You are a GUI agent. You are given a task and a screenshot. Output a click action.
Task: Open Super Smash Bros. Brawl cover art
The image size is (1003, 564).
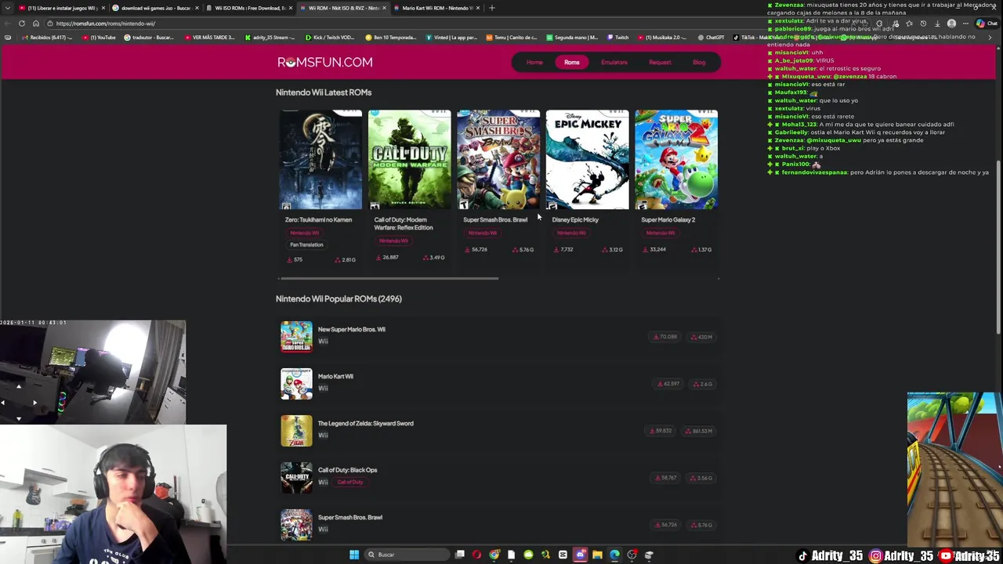pyautogui.click(x=498, y=160)
